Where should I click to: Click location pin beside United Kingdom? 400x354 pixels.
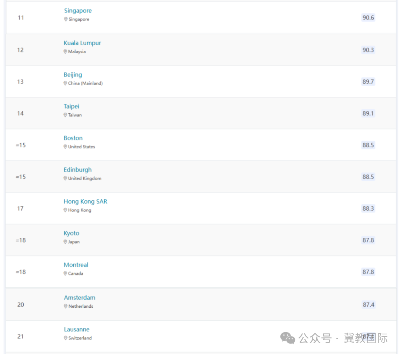point(65,178)
